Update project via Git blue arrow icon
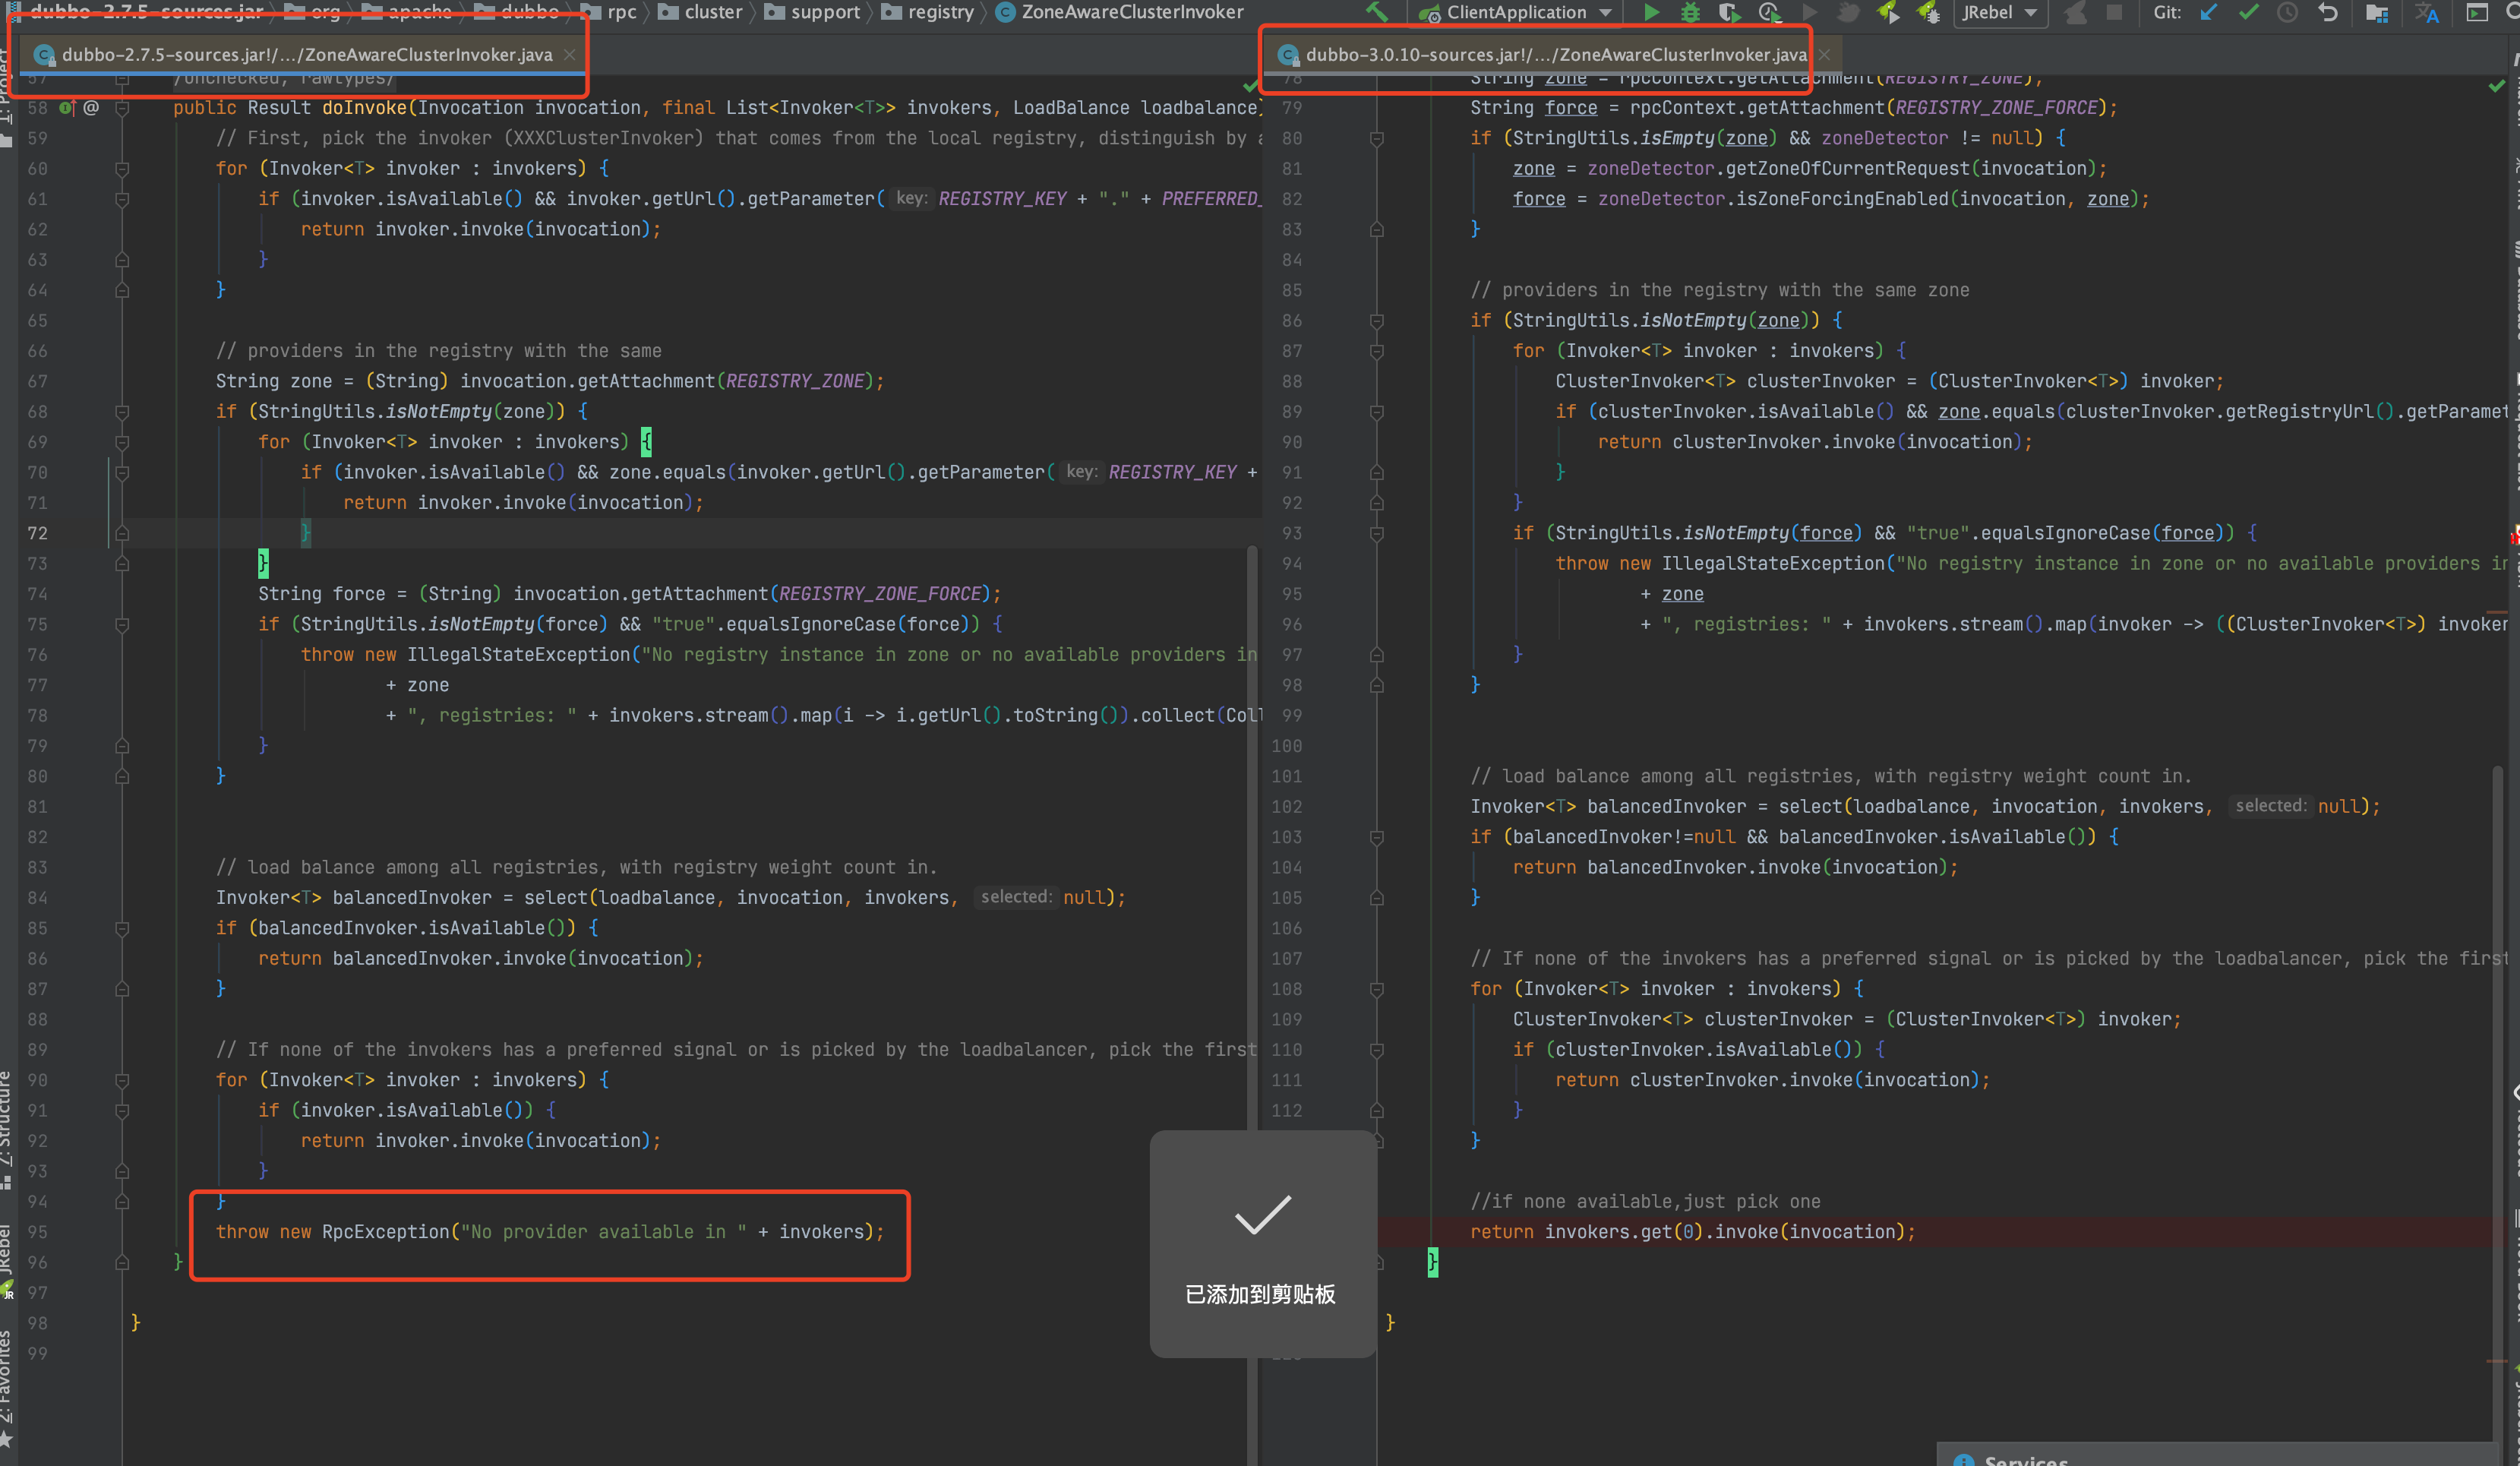The height and width of the screenshot is (1466, 2520). [x=2209, y=12]
